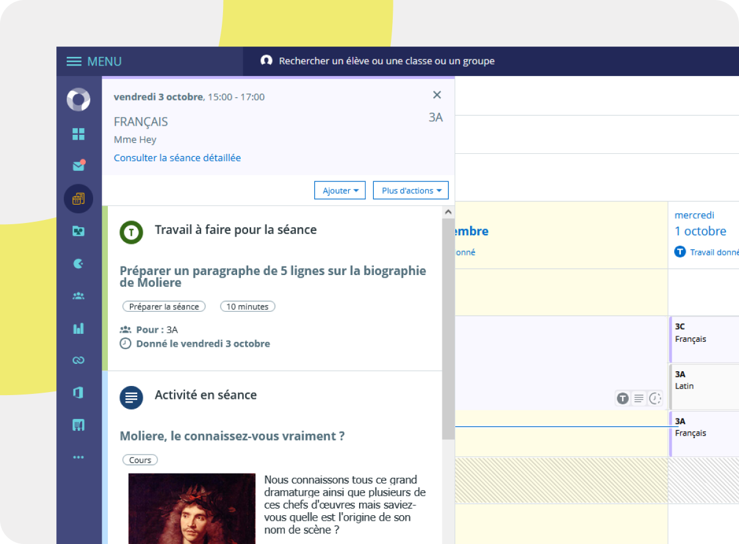
Task: Click the search field for élève or classe
Action: (386, 61)
